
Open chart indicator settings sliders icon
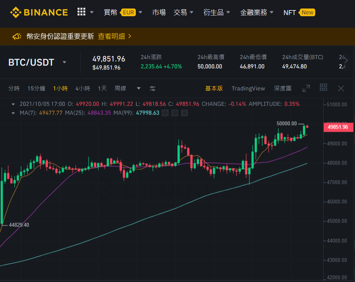click(x=152, y=88)
